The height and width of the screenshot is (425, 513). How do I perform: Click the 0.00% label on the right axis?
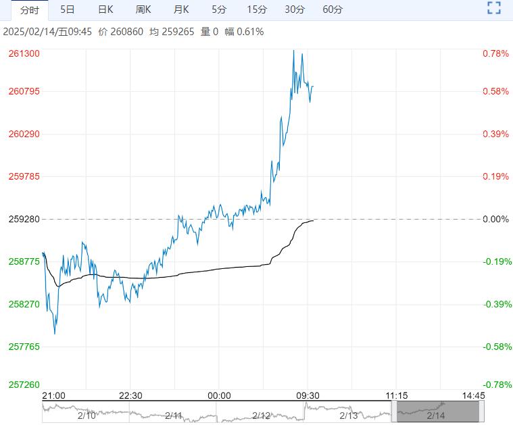(x=495, y=219)
